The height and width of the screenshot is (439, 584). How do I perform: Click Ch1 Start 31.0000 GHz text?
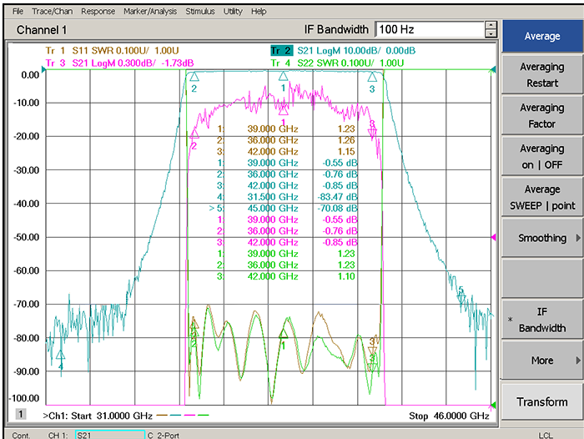pyautogui.click(x=98, y=416)
